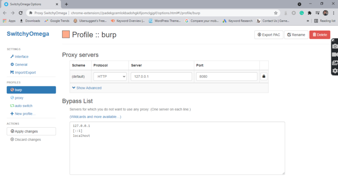This screenshot has width=338, height=180.
Task: Click the gallery images icon on side panel
Action: click(x=335, y=63)
